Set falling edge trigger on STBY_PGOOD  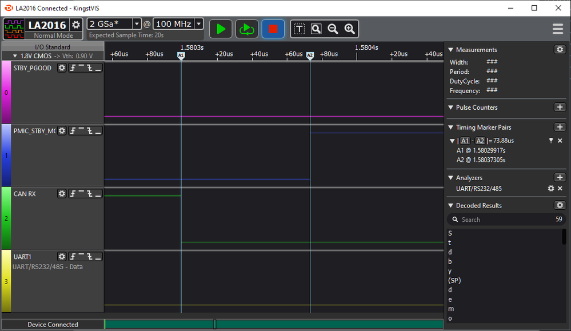pos(90,67)
